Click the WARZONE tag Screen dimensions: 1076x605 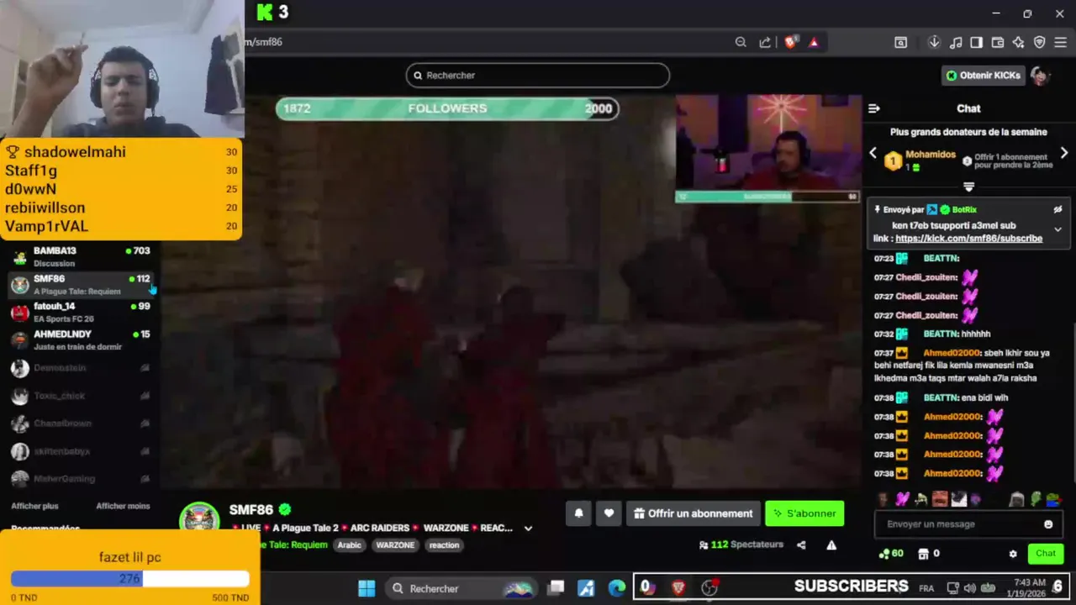coord(395,545)
